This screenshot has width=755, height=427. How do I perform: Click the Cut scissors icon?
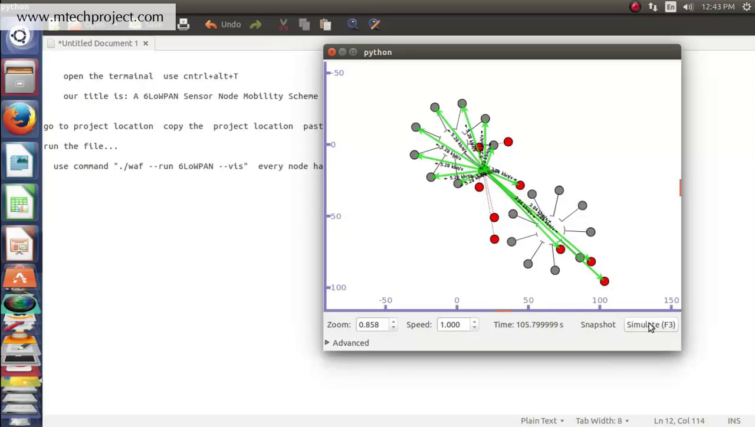[283, 24]
